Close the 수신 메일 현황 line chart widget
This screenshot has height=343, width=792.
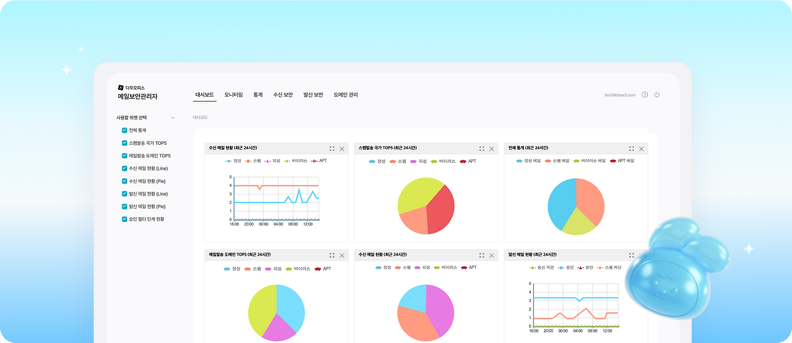[x=342, y=149]
